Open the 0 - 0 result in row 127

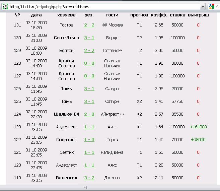tap(89, 76)
